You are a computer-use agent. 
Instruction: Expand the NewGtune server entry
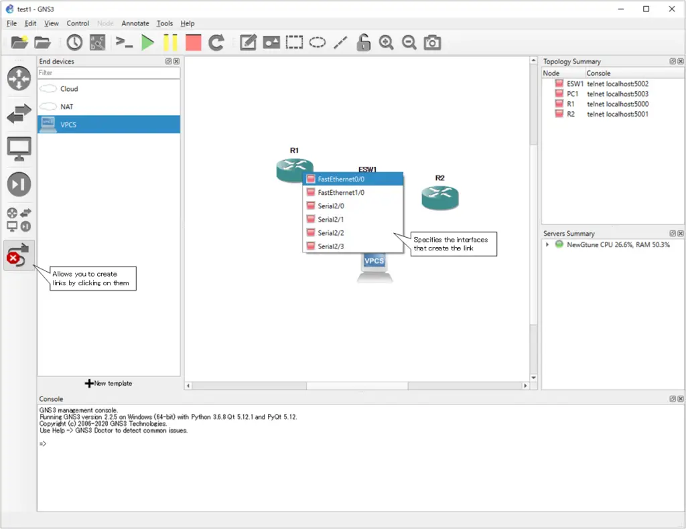click(x=547, y=245)
